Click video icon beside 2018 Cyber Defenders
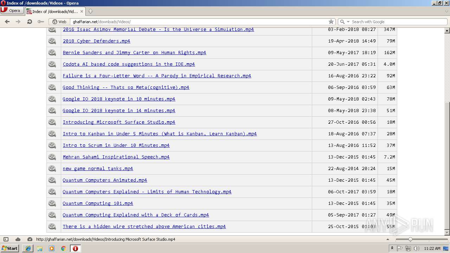 [x=52, y=41]
